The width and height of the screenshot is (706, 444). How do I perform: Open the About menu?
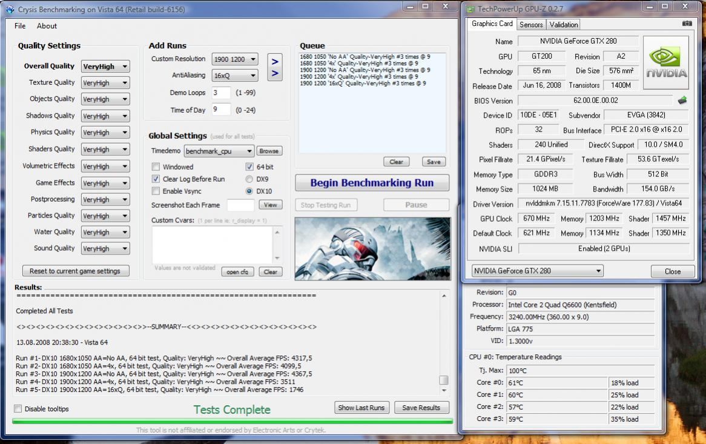47,25
